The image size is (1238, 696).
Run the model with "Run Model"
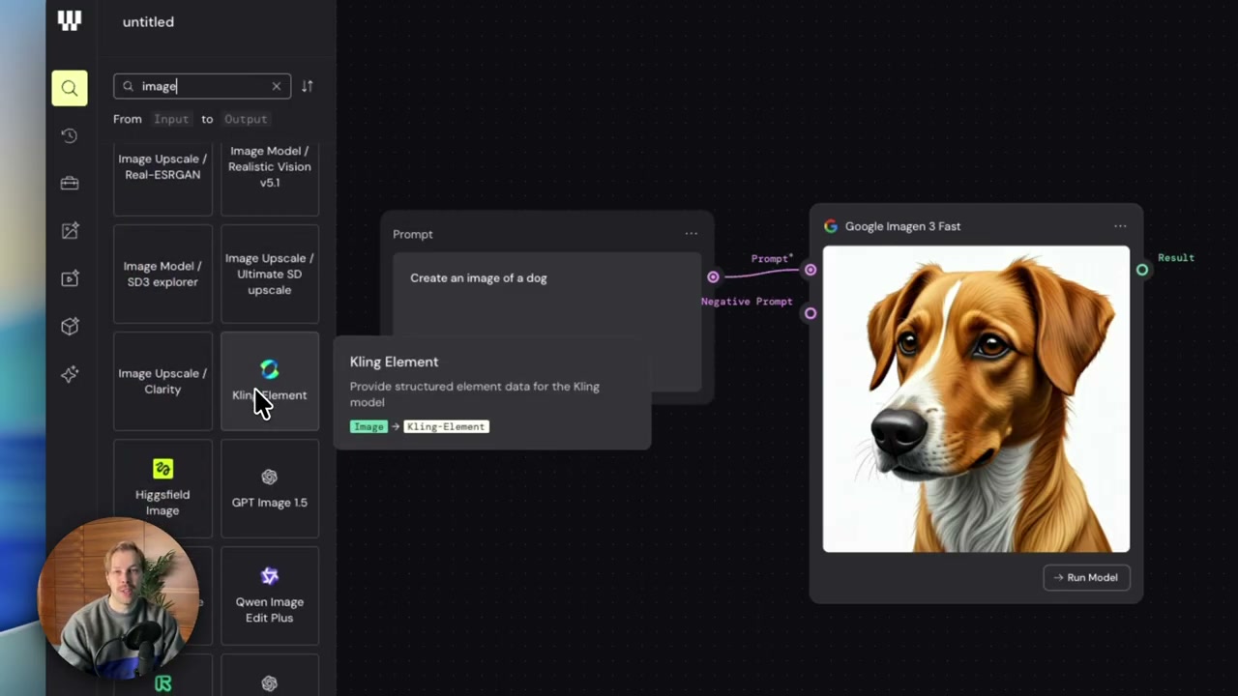click(x=1086, y=577)
